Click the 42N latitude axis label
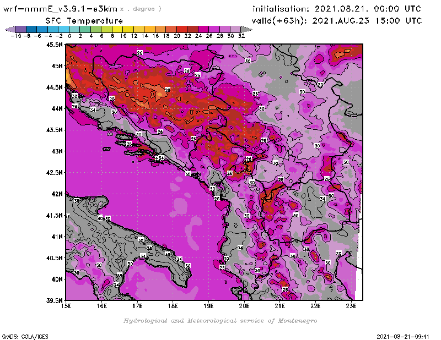This screenshot has height=340, width=441. (x=56, y=194)
